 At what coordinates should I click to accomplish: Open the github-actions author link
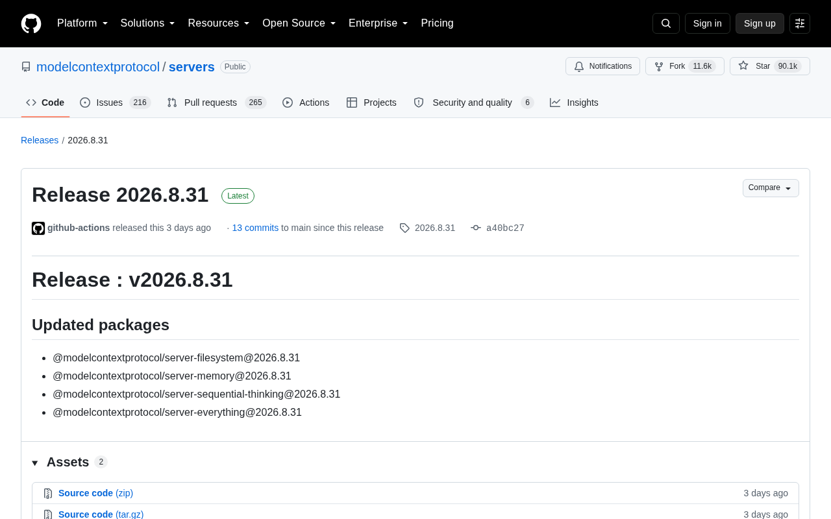pyautogui.click(x=79, y=228)
